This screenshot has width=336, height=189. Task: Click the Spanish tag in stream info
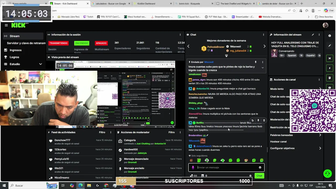292,55
